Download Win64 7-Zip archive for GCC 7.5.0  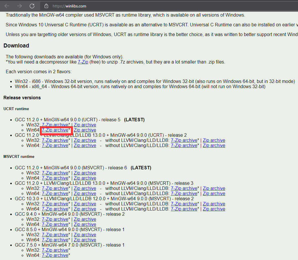point(55,255)
